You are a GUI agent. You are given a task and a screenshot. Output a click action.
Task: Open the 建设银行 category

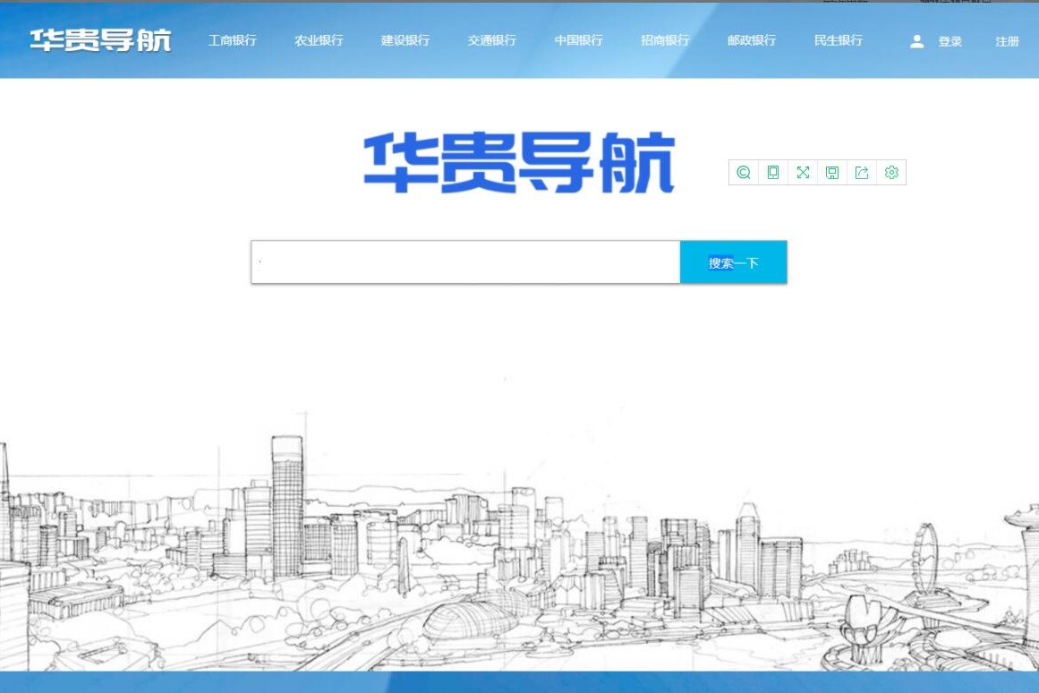405,40
